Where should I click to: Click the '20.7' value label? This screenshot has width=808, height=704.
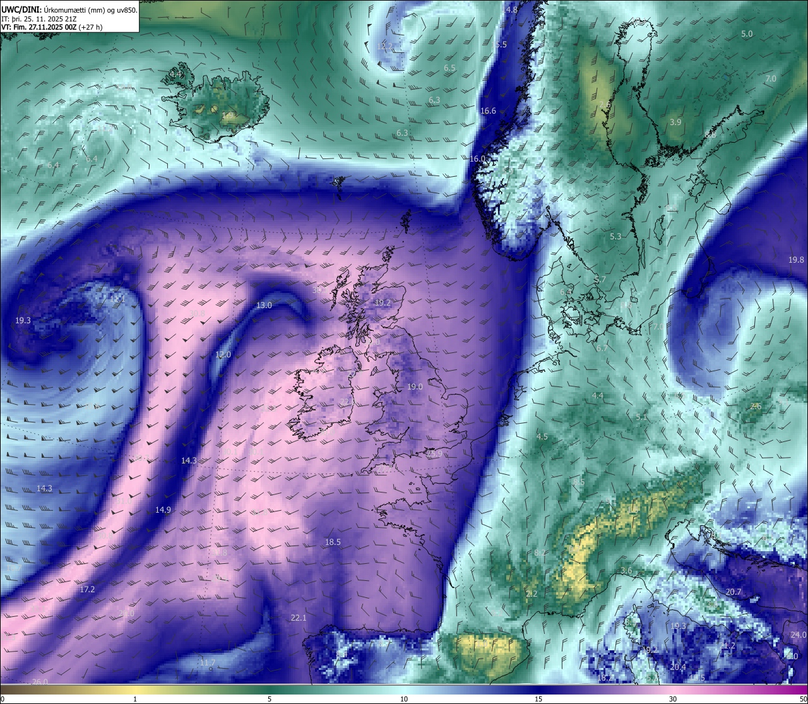coord(733,592)
